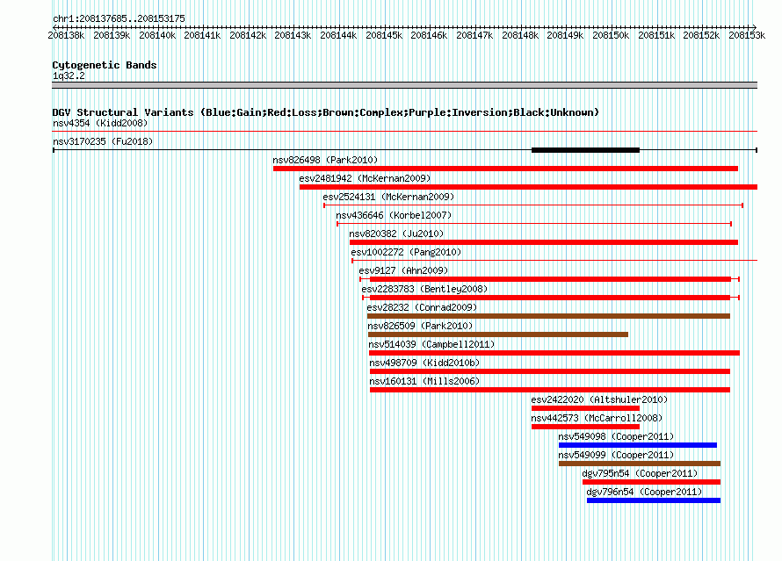
Task: Select nsv549098 (Cooper2011) label
Action: point(616,436)
